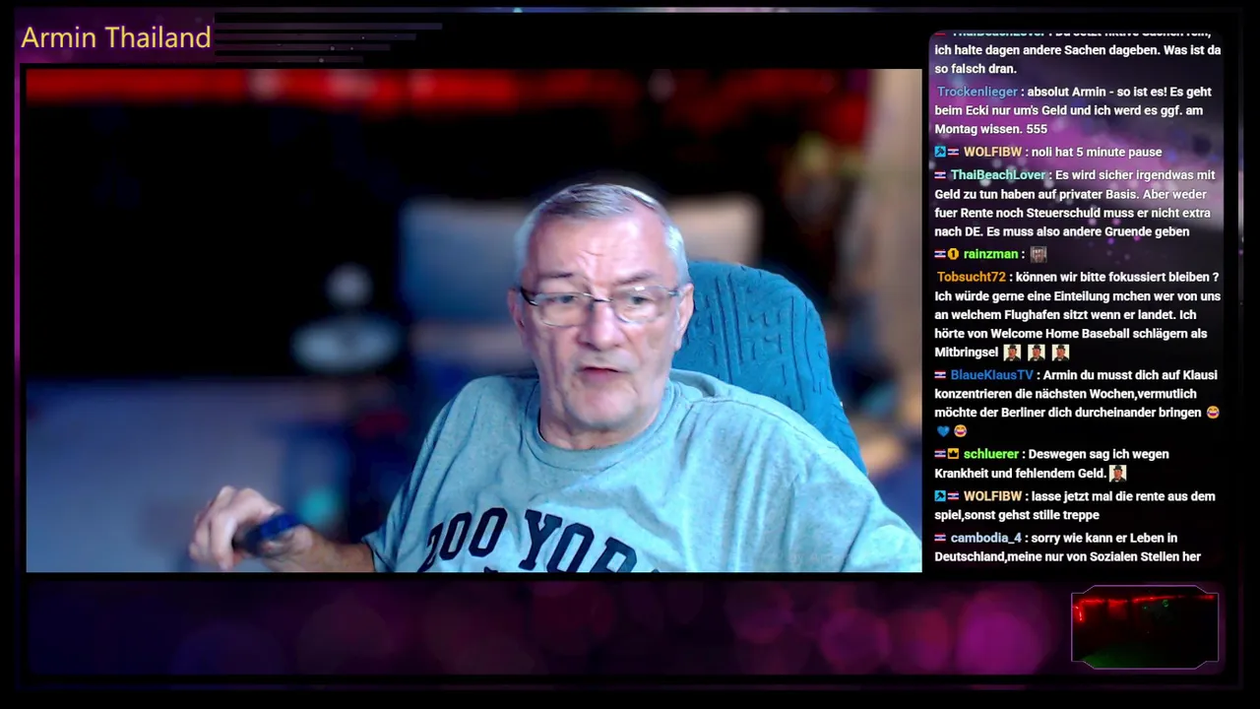
Task: Click the 'Armin Thailand' stream title
Action: pyautogui.click(x=116, y=37)
